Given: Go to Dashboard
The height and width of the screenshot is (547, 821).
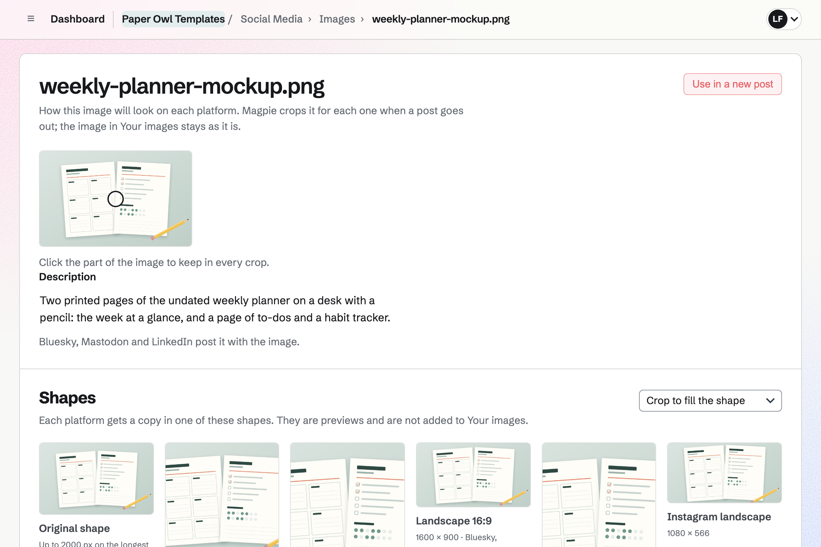Looking at the screenshot, I should 78,19.
